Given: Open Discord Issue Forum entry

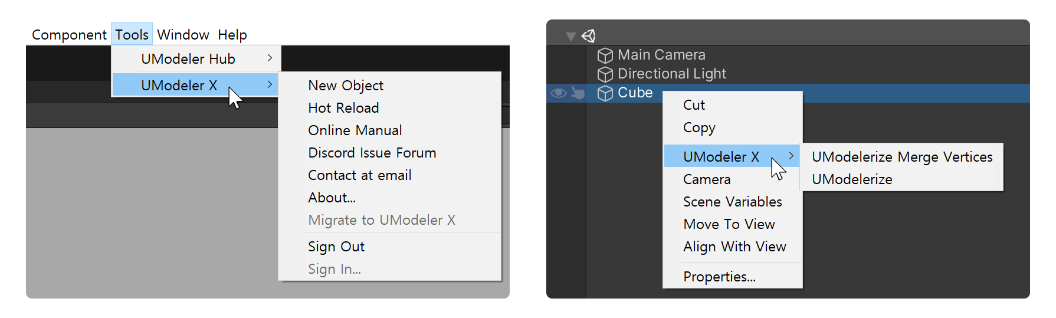Looking at the screenshot, I should point(372,153).
